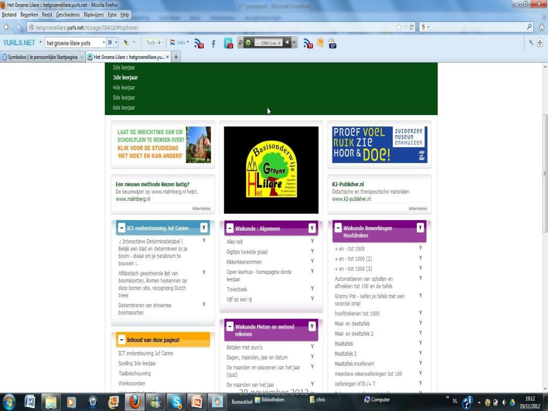
Task: Open Word from the taskbar
Action: coord(30,402)
